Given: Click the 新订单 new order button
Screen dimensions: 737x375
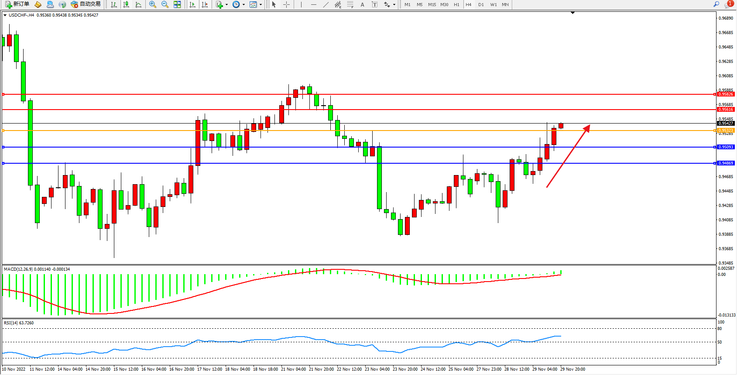Looking at the screenshot, I should [x=17, y=4].
